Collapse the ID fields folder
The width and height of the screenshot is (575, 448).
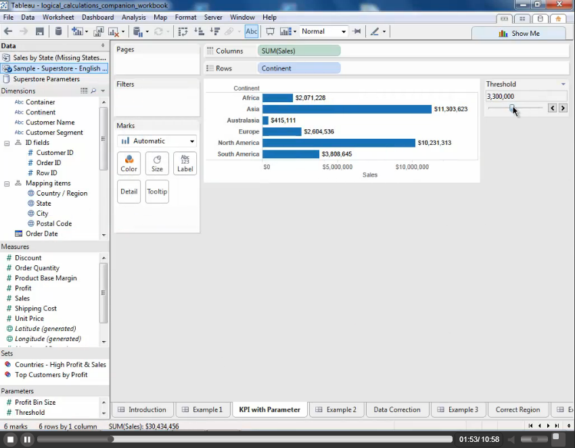7,143
